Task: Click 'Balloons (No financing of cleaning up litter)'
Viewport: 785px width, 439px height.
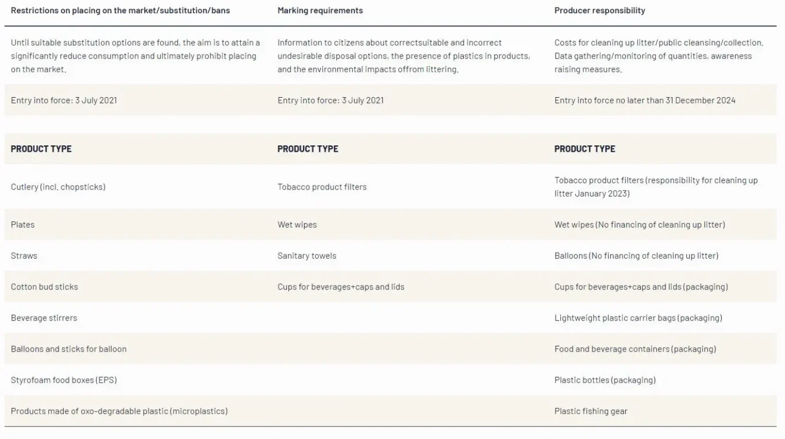Action: 636,256
